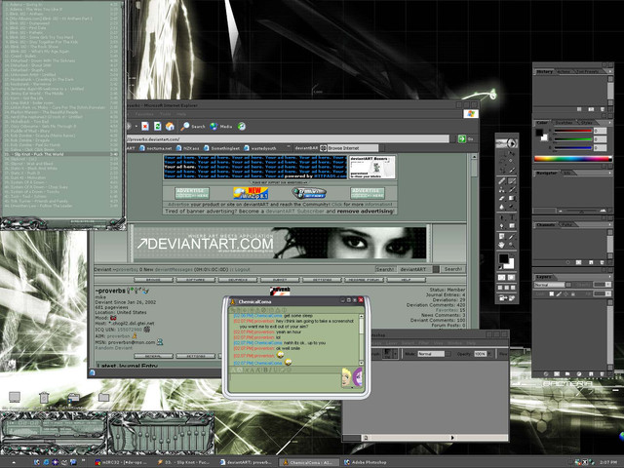This screenshot has height=468, width=624.
Task: Switch to the Info tab
Action: (566, 173)
